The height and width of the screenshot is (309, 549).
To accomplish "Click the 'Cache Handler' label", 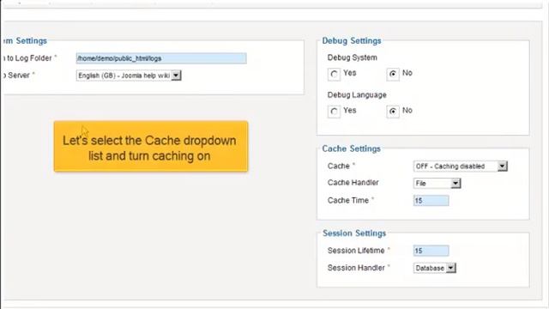I will point(353,183).
